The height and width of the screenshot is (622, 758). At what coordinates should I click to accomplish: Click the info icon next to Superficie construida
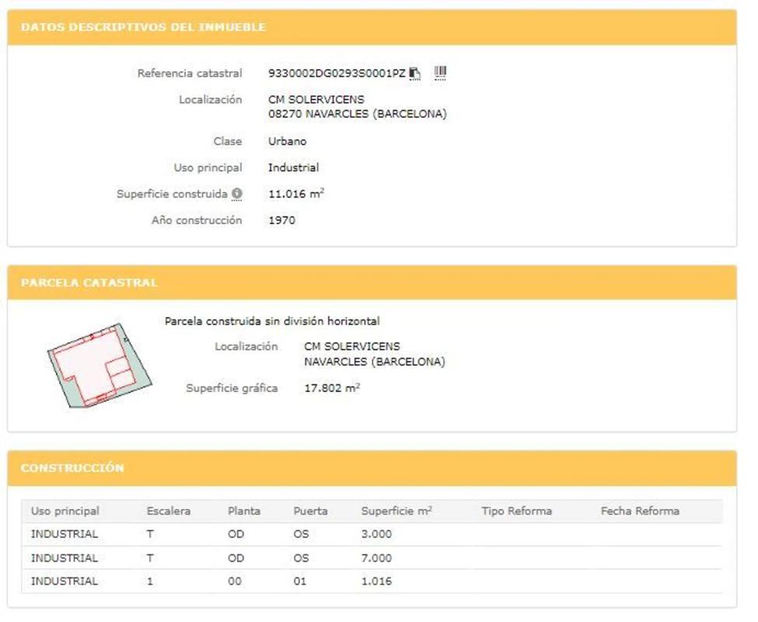[x=237, y=194]
